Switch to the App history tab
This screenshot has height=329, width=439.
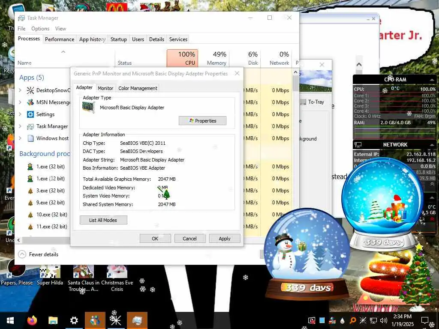pyautogui.click(x=92, y=39)
